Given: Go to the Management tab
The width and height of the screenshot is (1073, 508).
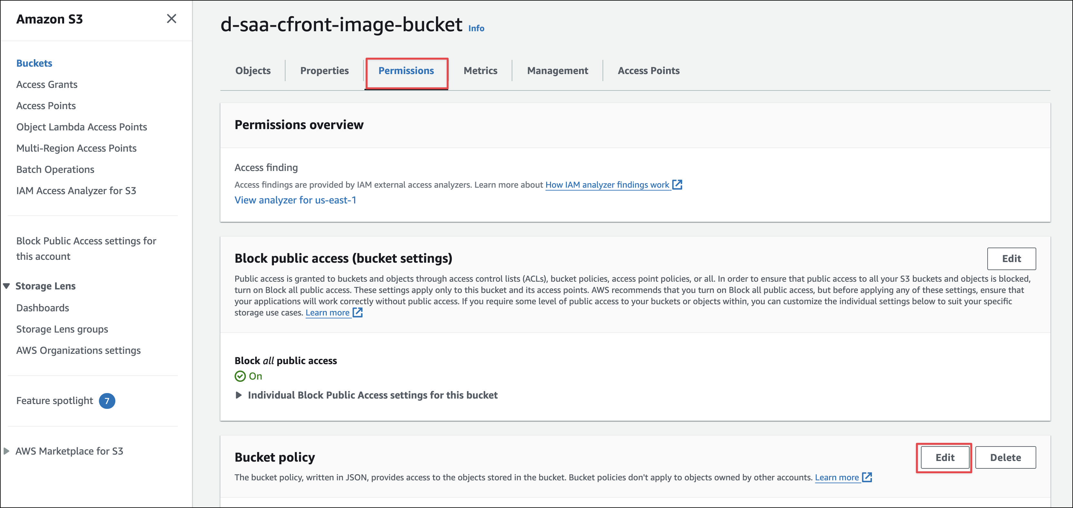Looking at the screenshot, I should [557, 71].
